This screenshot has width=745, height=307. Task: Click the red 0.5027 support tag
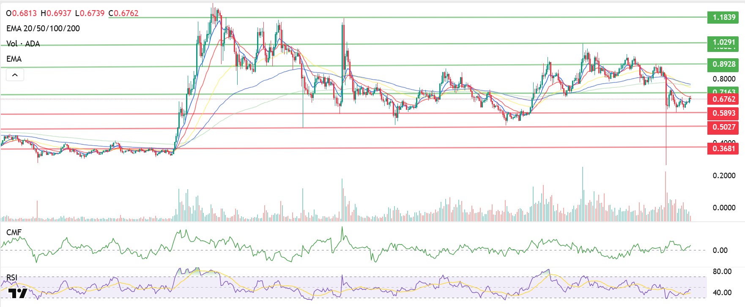coord(723,127)
